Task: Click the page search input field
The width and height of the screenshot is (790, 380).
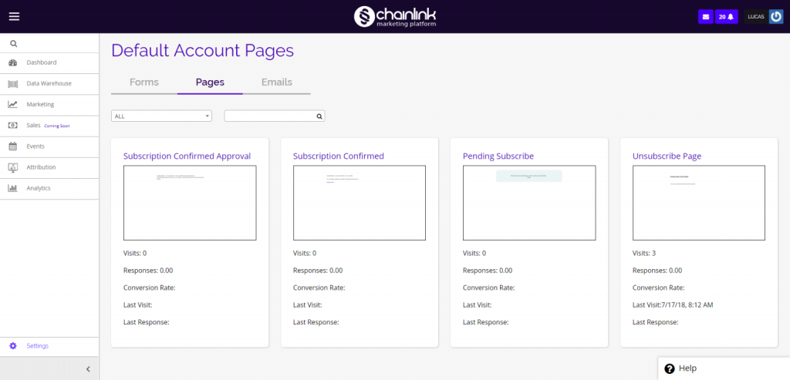Action: [x=275, y=116]
